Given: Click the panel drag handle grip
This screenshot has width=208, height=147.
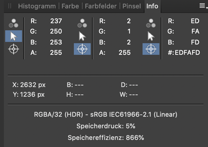Looking at the screenshot, I should click(x=10, y=6).
